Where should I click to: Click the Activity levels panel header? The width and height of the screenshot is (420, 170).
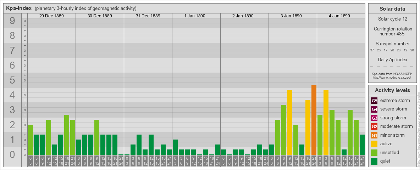click(392, 90)
